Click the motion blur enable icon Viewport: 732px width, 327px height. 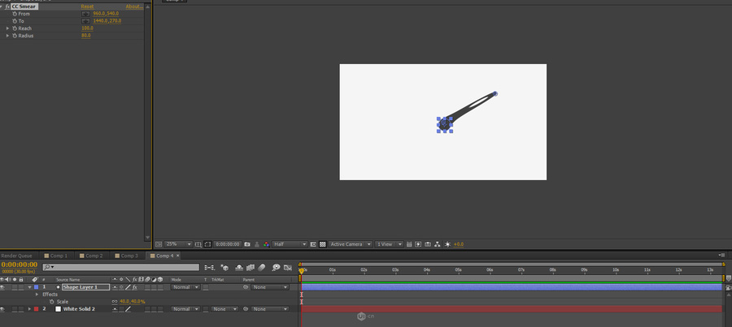(263, 267)
